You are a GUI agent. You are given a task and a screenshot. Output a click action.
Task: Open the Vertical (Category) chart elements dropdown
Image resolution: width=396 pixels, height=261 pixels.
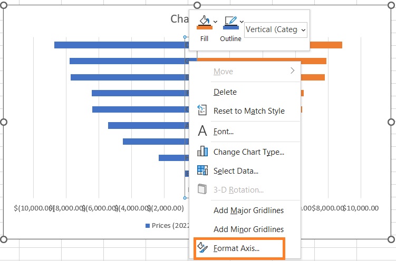(x=276, y=29)
